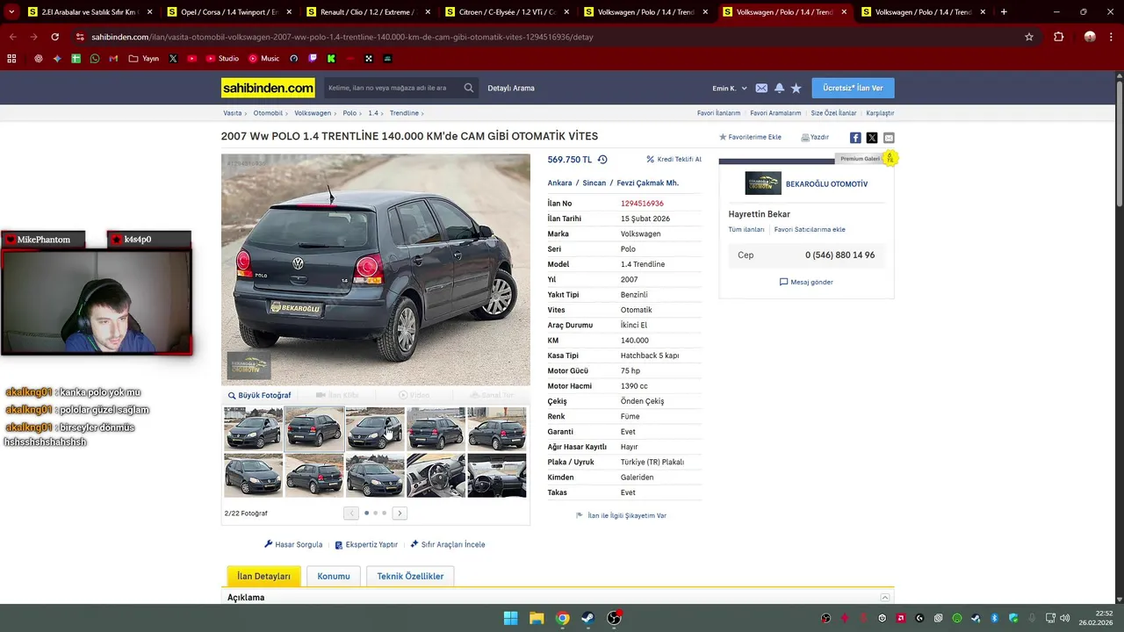Image resolution: width=1124 pixels, height=632 pixels.
Task: Switch to the Teknik Özellikler tab
Action: coord(410,576)
